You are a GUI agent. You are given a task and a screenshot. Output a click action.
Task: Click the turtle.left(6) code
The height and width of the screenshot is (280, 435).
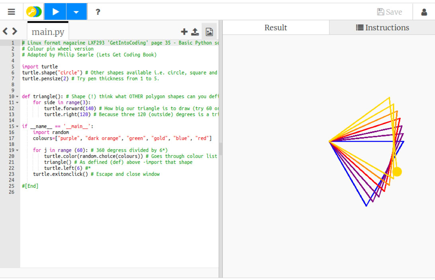(63, 168)
